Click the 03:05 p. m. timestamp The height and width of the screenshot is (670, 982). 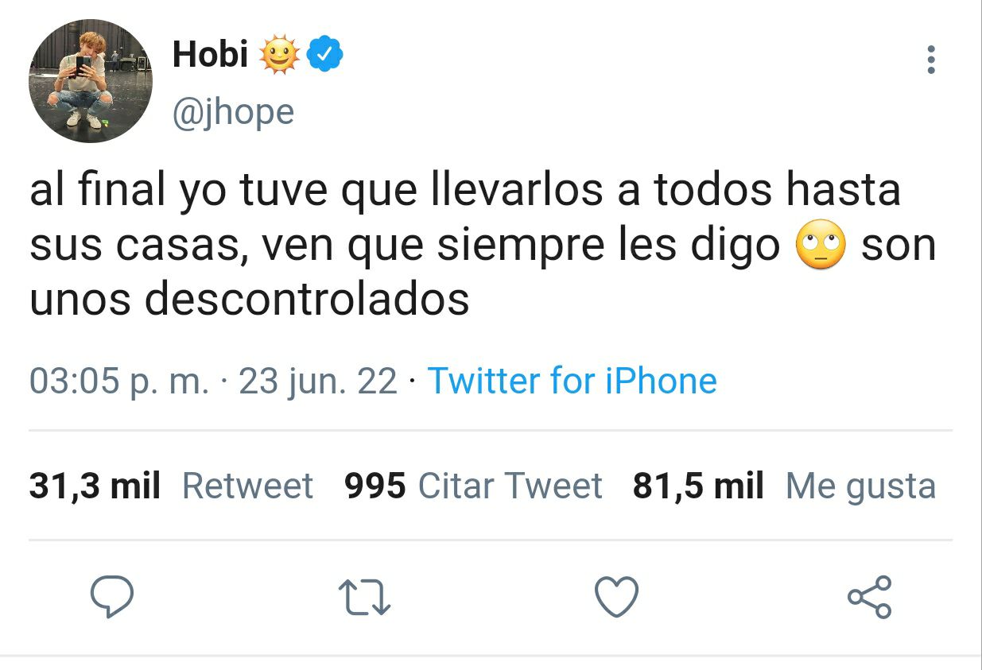120,381
